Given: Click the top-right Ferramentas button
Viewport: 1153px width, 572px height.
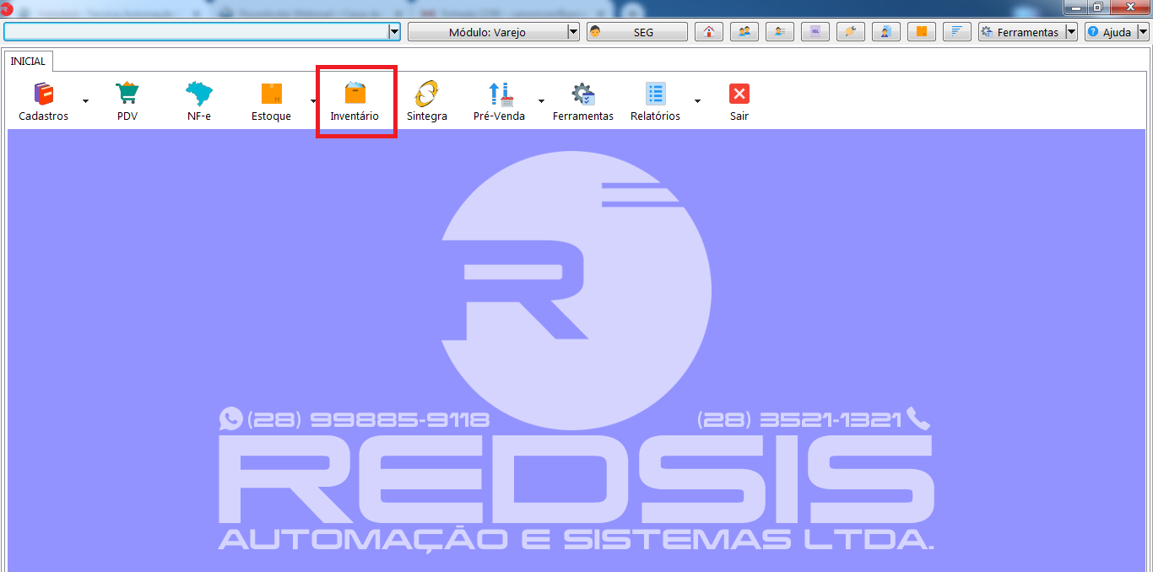Looking at the screenshot, I should [x=1021, y=32].
